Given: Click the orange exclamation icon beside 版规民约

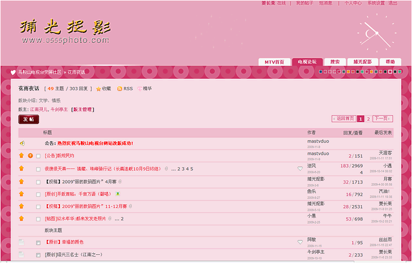Looking at the screenshot, I should tap(30, 155).
